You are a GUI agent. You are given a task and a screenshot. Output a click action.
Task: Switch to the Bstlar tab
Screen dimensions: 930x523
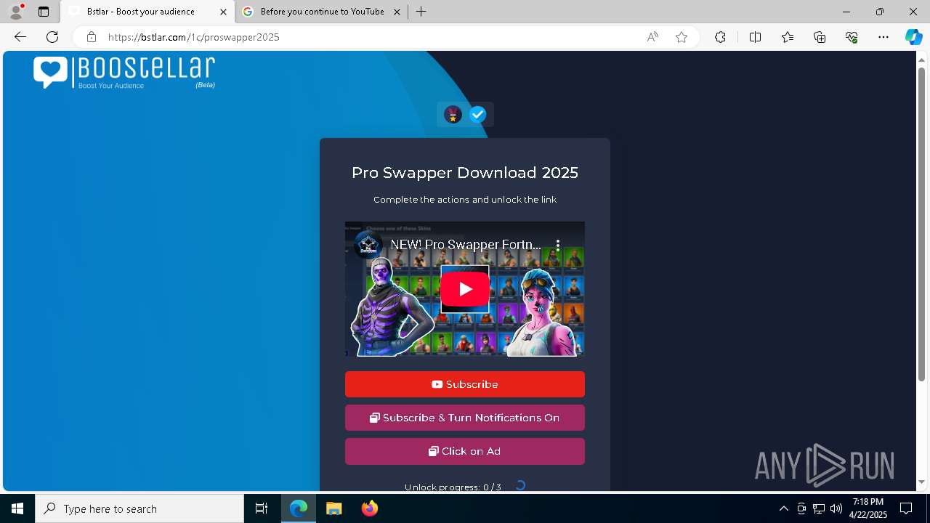[x=147, y=12]
